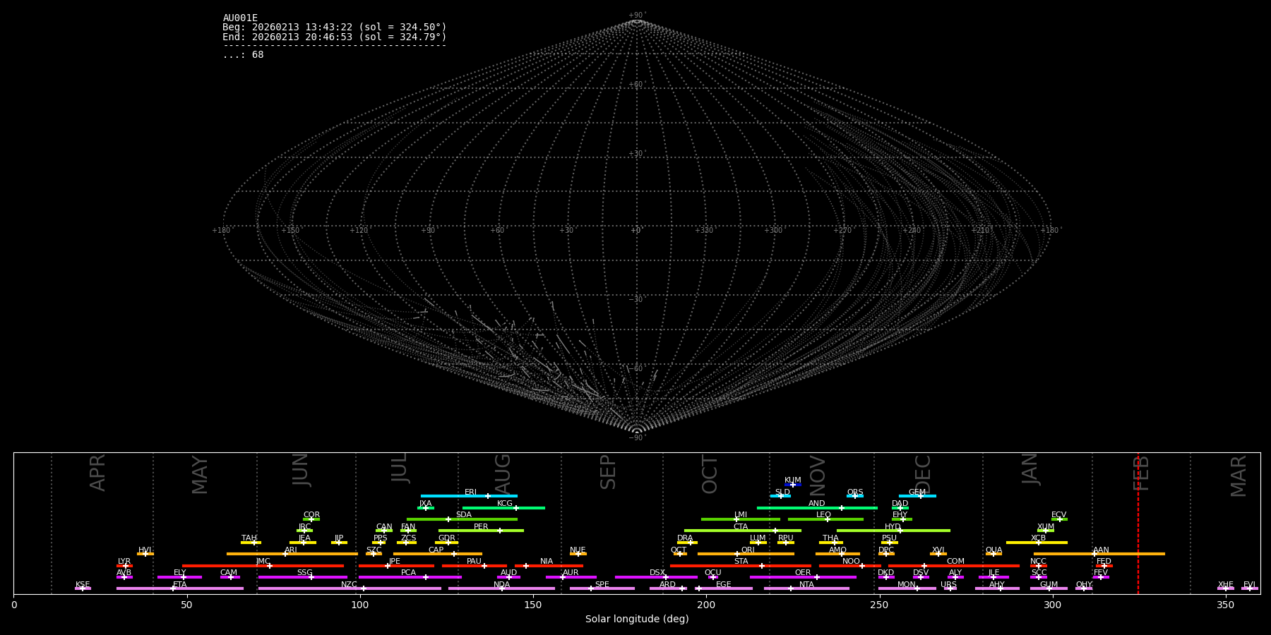Click the CTA shower bar
Viewport: 1271px width, 635px height.
coord(743,531)
